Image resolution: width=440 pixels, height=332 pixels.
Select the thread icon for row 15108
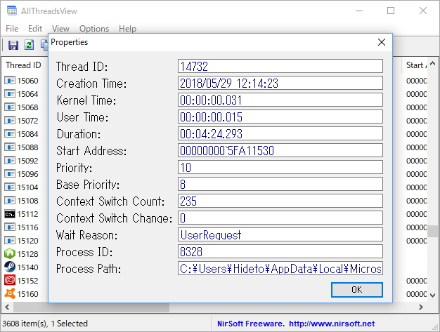point(10,201)
